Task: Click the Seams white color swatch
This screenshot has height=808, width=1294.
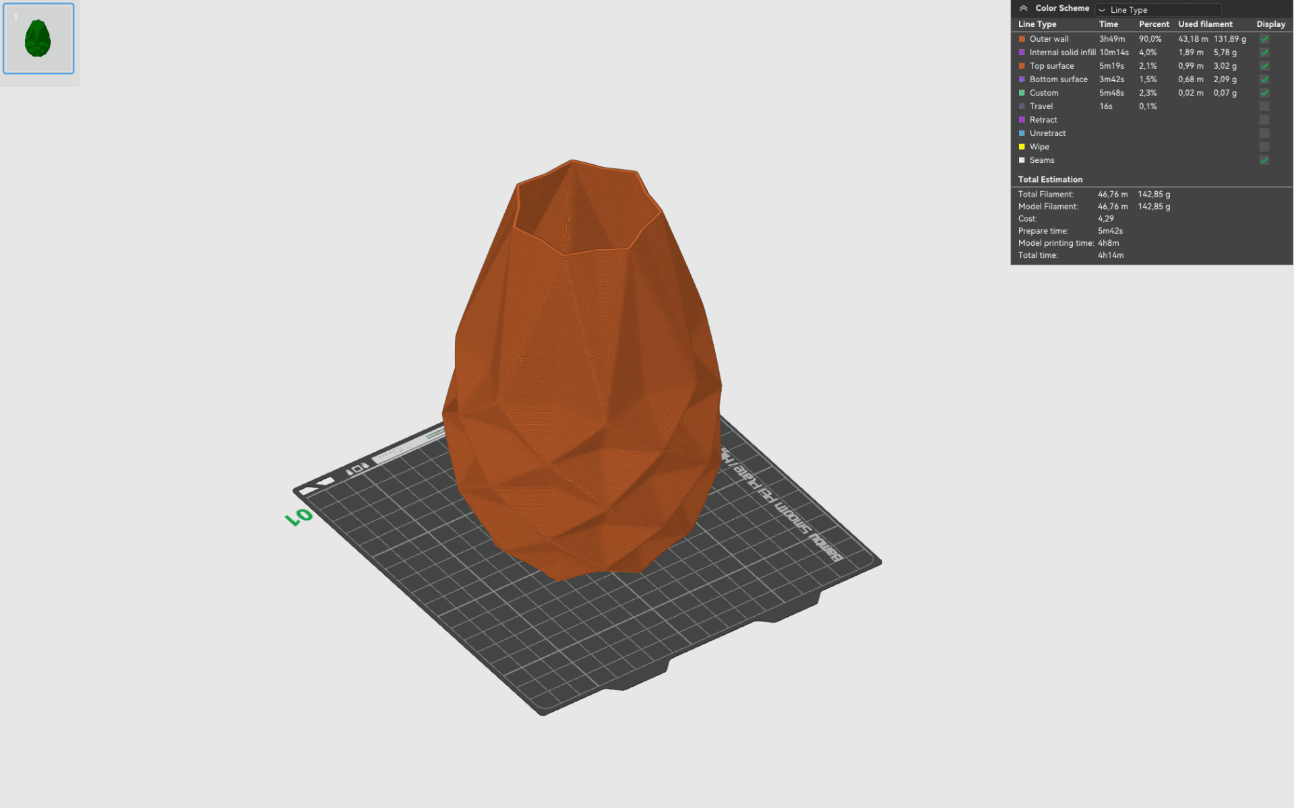Action: click(x=1022, y=160)
